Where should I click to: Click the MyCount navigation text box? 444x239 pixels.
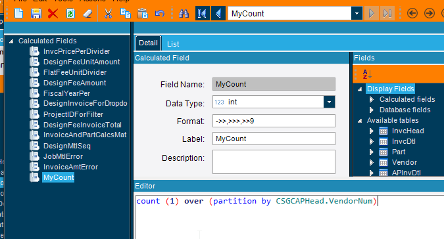click(289, 13)
